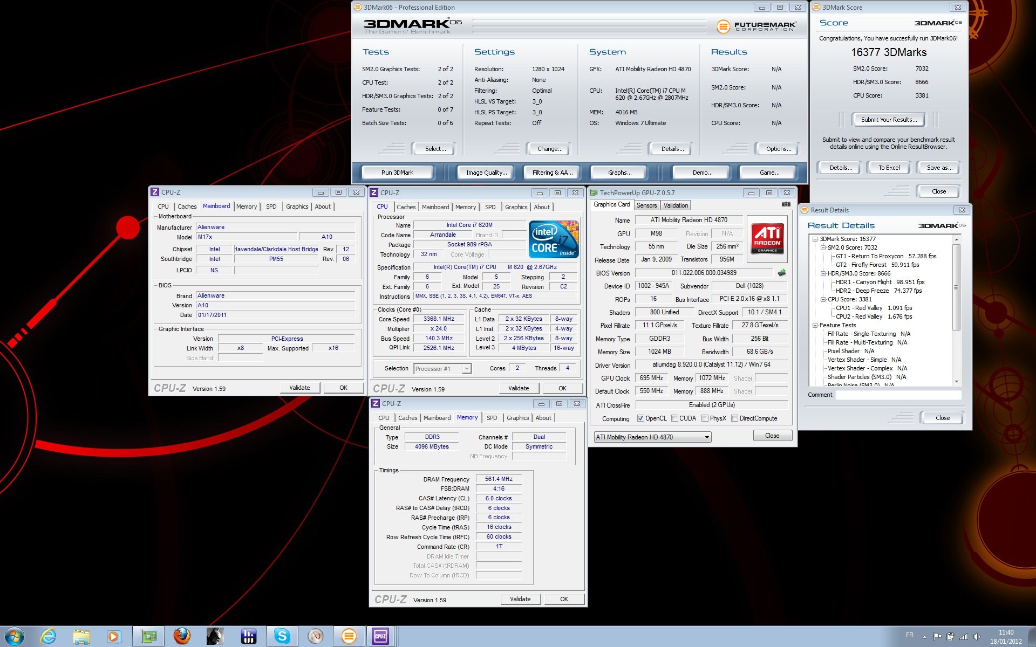Click the Result Details scroll down arrow
Viewport: 1036px width, 647px height.
point(956,382)
